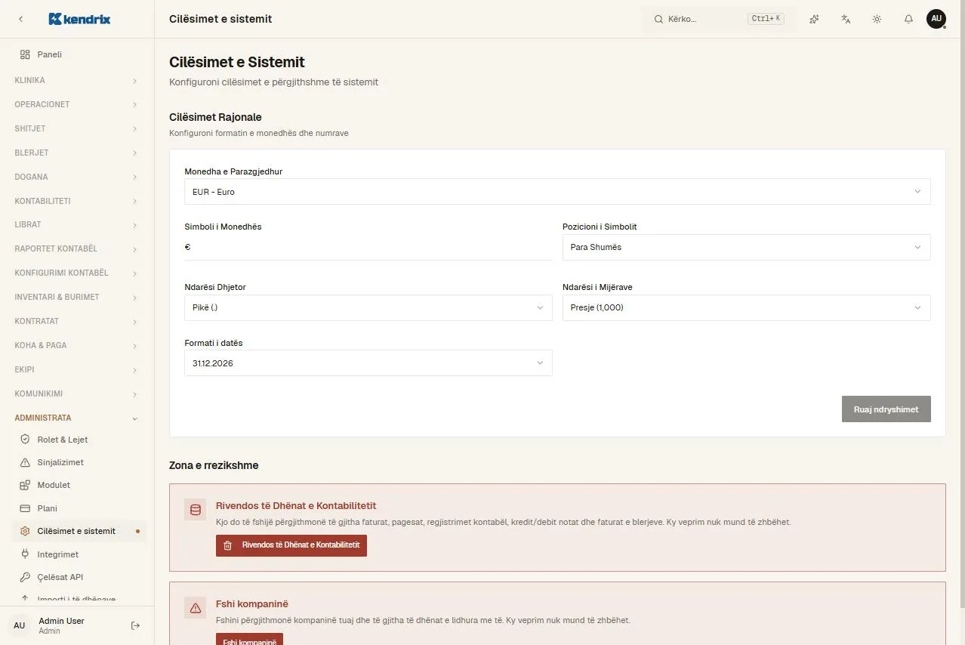The height and width of the screenshot is (645, 965).
Task: Collapse the ADMINISTRATA section
Action: (x=77, y=418)
